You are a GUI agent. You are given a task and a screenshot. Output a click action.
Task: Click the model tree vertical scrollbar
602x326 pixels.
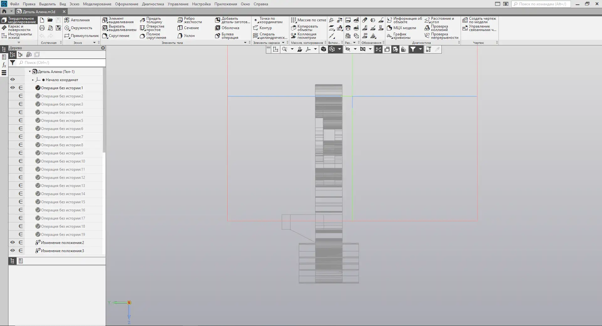(x=104, y=110)
